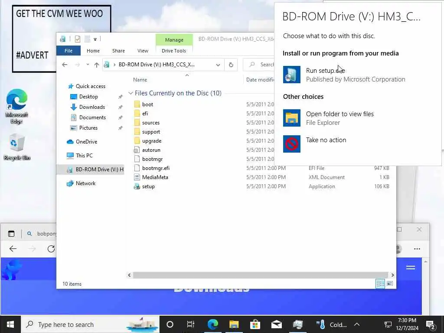This screenshot has height=333, width=444.
Task: Open the website hamburger menu in Edge
Action: pos(411,268)
